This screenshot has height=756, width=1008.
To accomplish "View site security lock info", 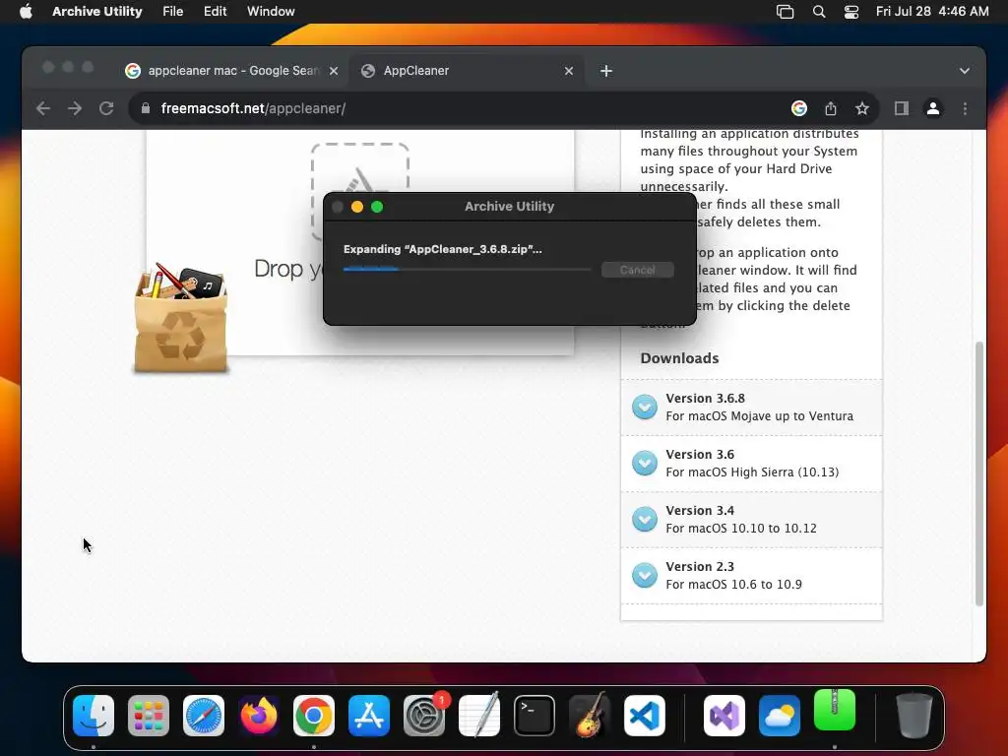I will click(x=146, y=108).
